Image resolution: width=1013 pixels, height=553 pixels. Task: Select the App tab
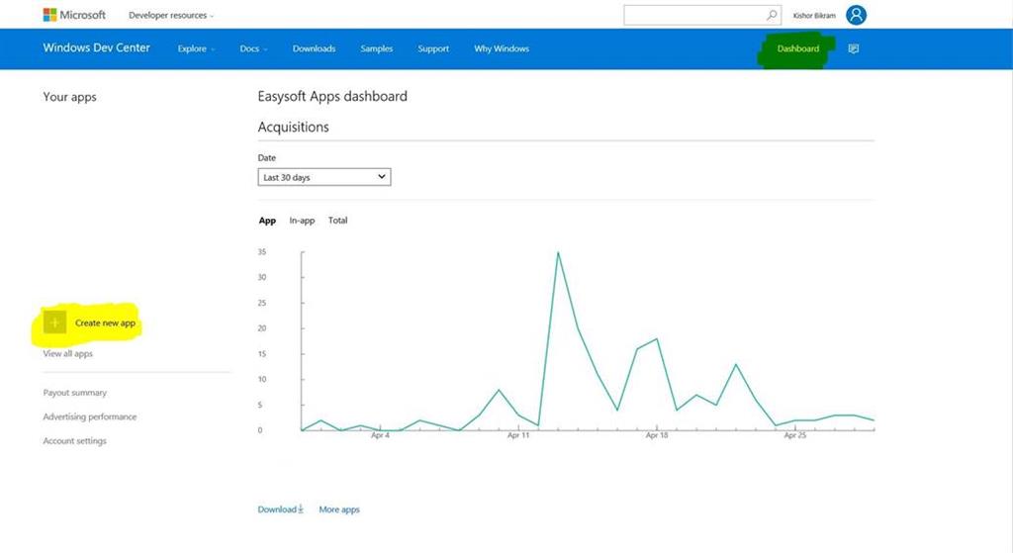tap(267, 221)
